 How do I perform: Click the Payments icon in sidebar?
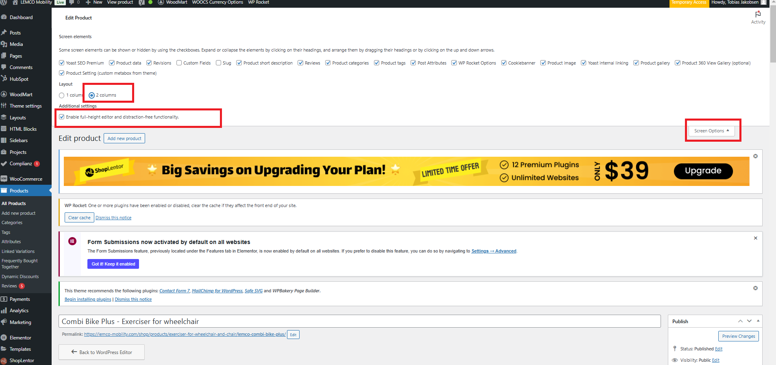coord(4,299)
